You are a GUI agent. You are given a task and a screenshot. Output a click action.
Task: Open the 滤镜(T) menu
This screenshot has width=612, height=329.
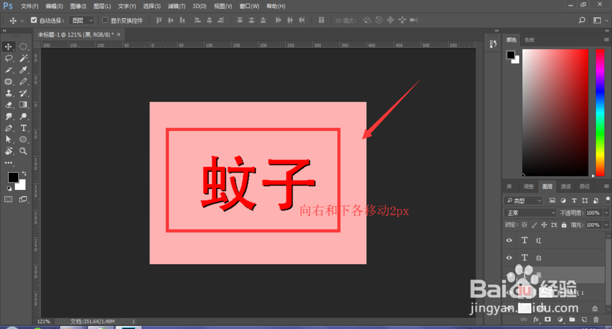tap(176, 6)
